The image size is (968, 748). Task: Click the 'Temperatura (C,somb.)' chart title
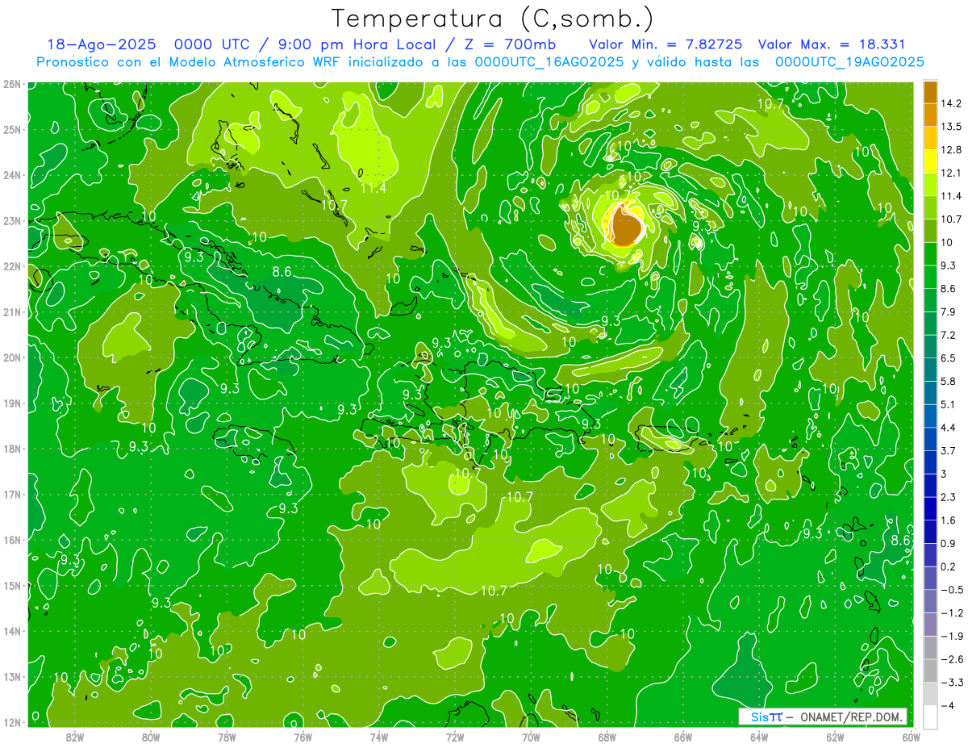coord(493,19)
